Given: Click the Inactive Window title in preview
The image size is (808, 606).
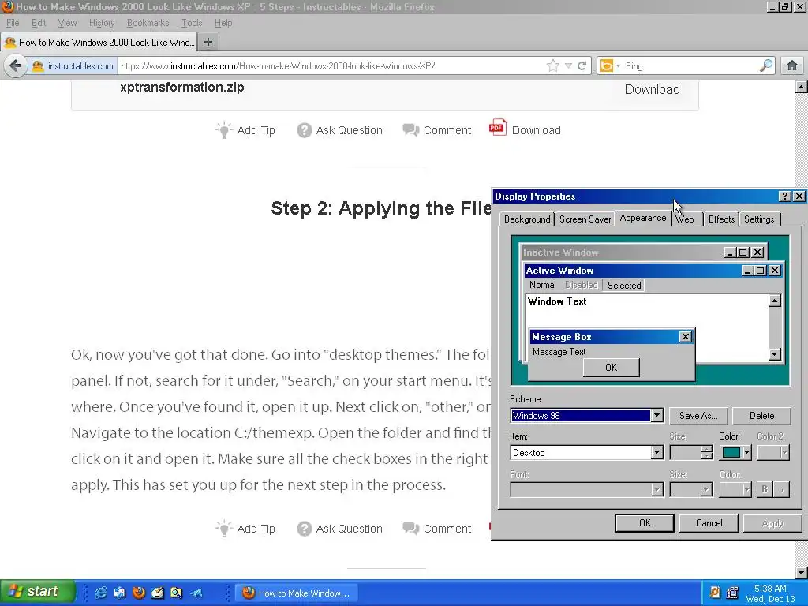Looking at the screenshot, I should pyautogui.click(x=561, y=252).
